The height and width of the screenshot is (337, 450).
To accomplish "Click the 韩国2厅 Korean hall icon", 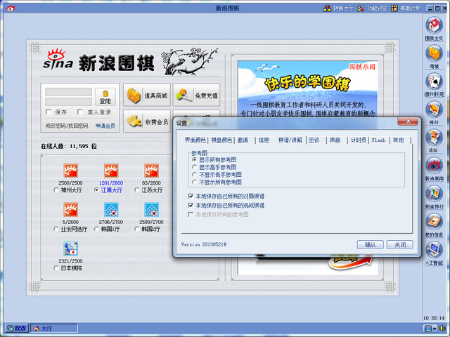I will pyautogui.click(x=152, y=209).
